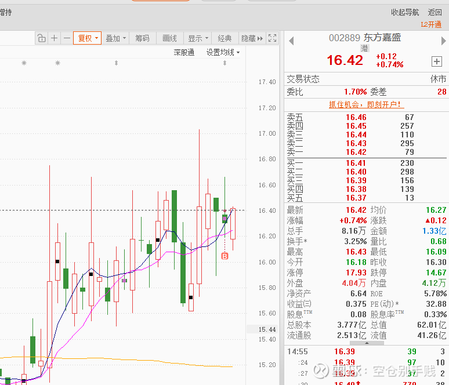Toggle the 隐藏 panel button
This screenshot has height=385, width=449.
pyautogui.click(x=252, y=38)
